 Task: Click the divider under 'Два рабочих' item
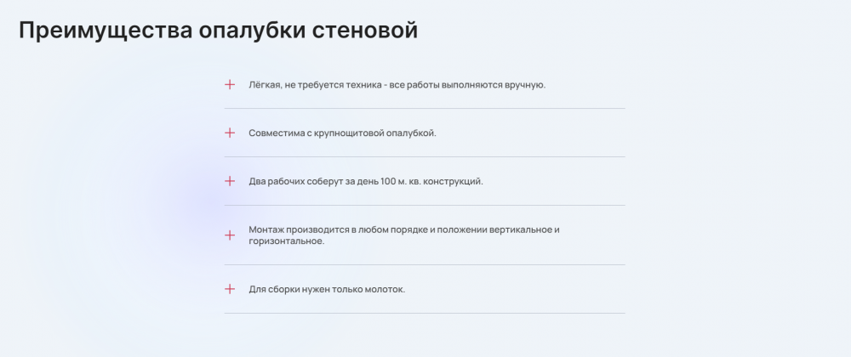[x=425, y=205]
